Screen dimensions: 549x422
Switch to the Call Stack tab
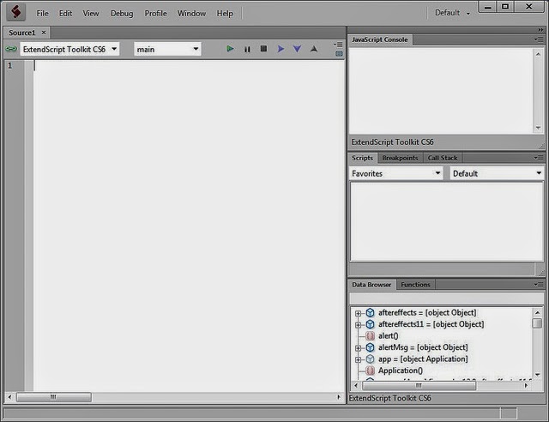pyautogui.click(x=443, y=158)
